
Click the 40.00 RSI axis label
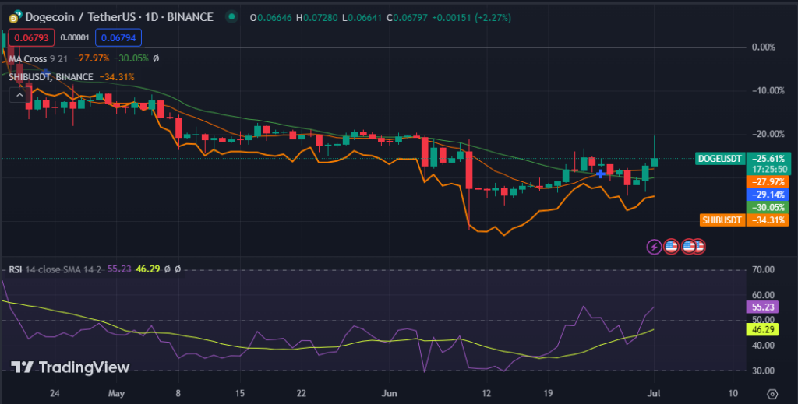coord(763,346)
